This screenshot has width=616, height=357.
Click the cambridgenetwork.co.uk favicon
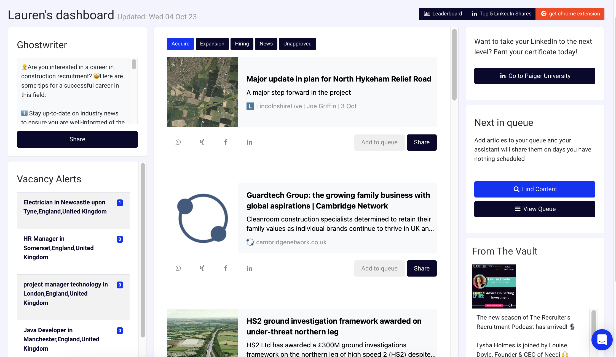coord(250,242)
